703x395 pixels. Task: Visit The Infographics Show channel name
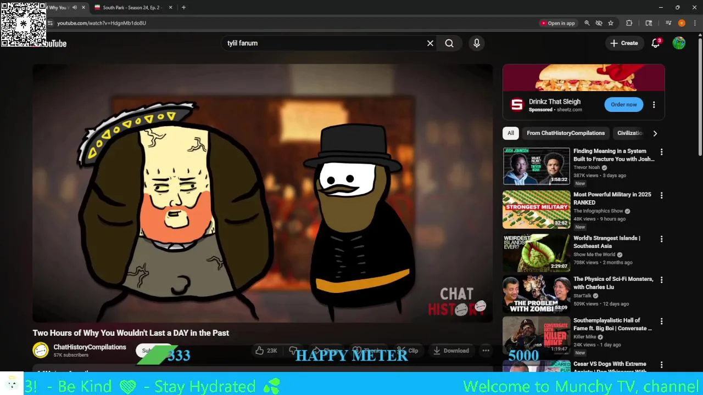tap(598, 211)
